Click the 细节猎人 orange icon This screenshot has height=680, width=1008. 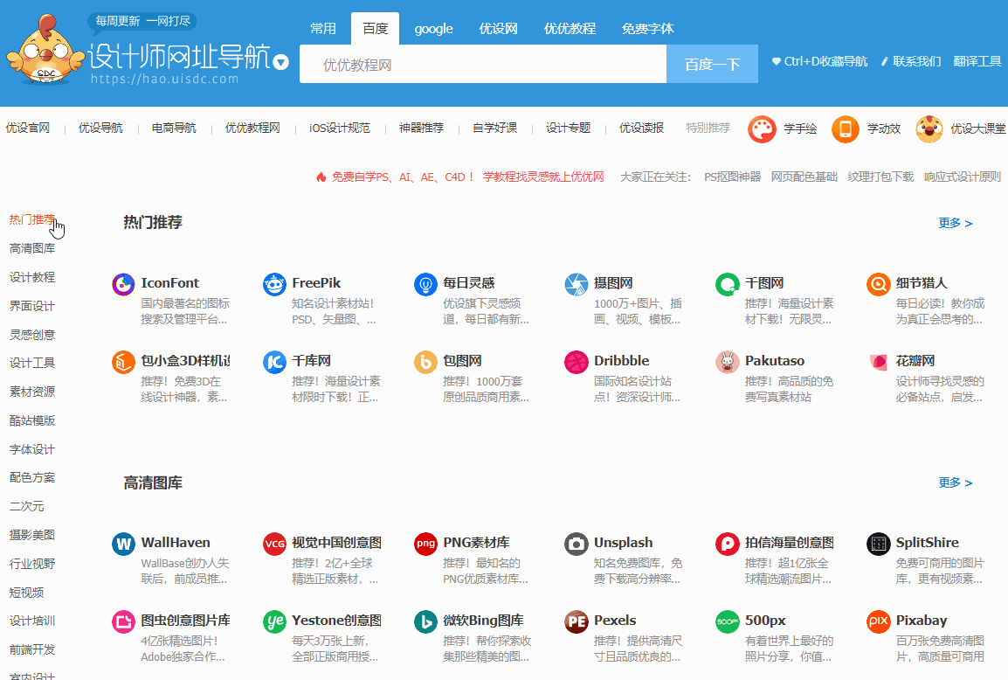(878, 284)
